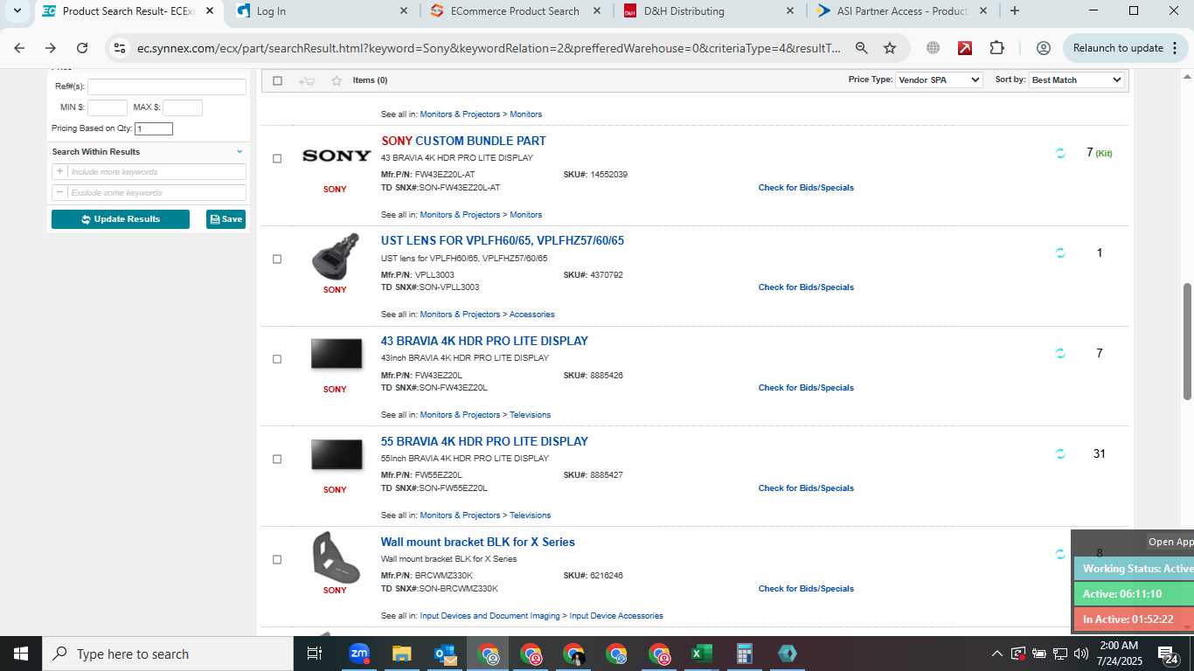Refresh availability for 55 BRAVIA row
1194x671 pixels.
pyautogui.click(x=1060, y=454)
